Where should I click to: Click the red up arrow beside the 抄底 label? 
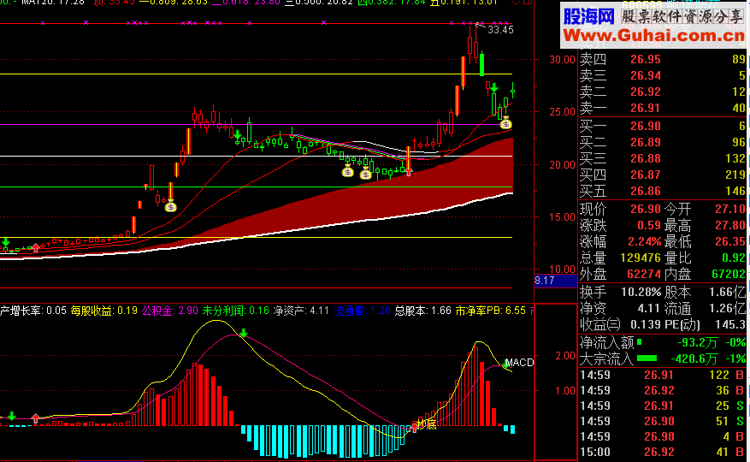[414, 427]
